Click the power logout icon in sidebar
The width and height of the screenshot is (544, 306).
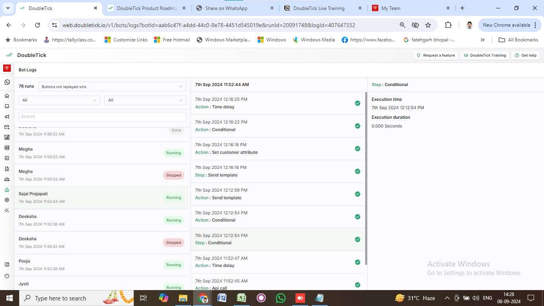[7, 276]
